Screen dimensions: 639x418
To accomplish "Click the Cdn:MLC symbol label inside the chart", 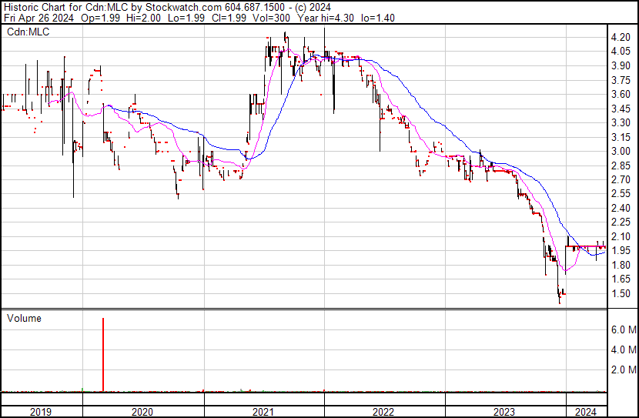I will pos(28,32).
